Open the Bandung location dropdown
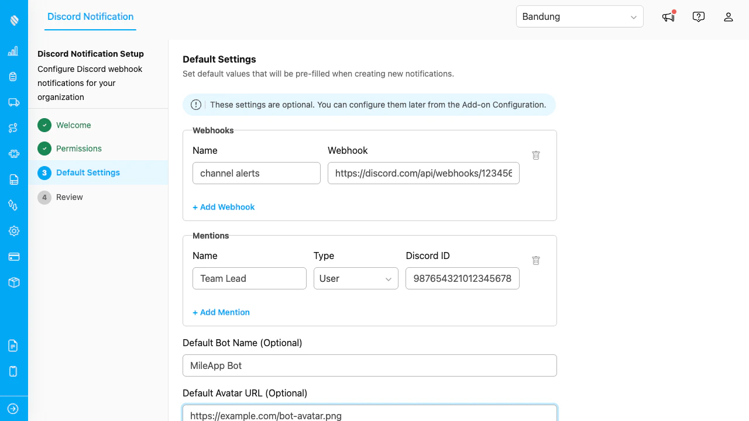Image resolution: width=749 pixels, height=421 pixels. point(579,16)
